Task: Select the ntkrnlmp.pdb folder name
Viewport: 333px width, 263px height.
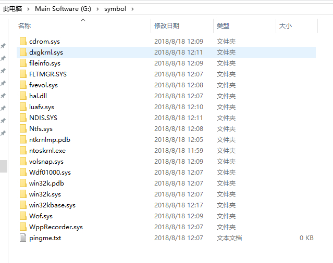Action: coord(50,139)
